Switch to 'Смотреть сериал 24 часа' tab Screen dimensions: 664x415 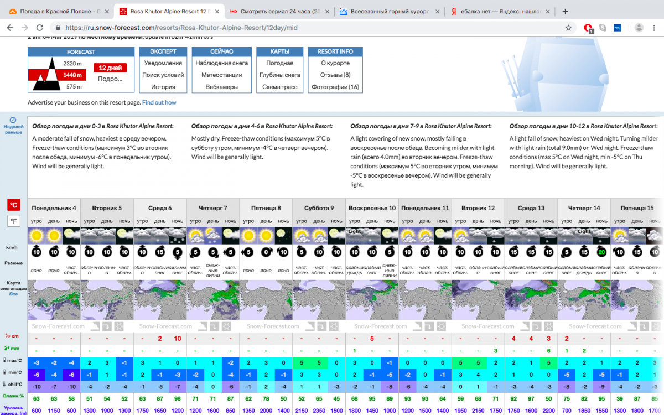pos(280,11)
